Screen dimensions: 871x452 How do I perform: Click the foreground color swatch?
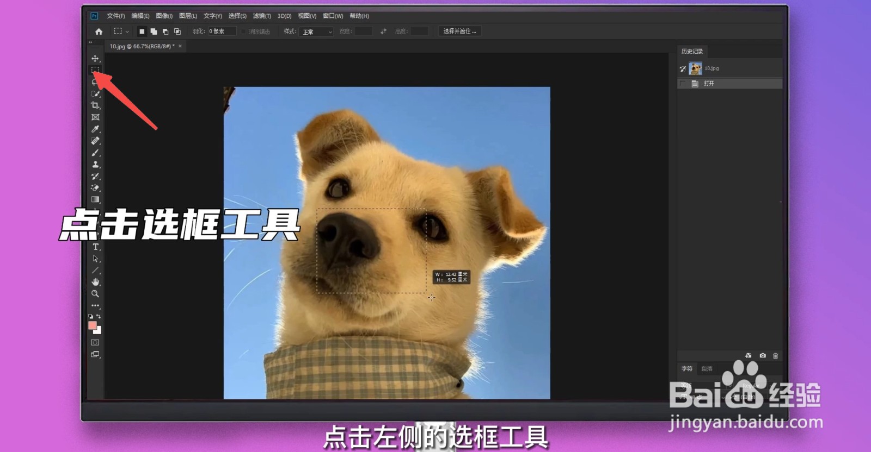(93, 325)
